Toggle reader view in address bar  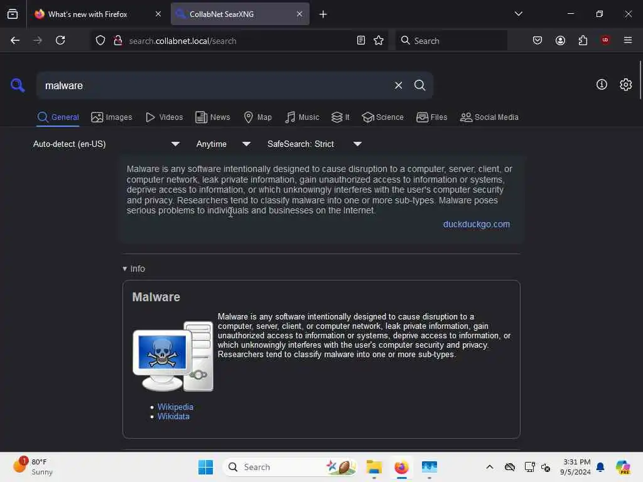(x=361, y=41)
